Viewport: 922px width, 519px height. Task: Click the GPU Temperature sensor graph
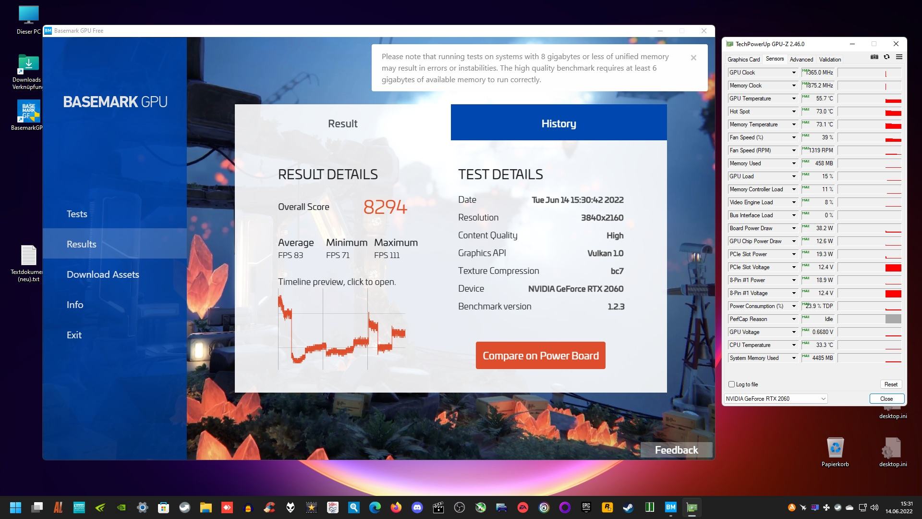870,99
